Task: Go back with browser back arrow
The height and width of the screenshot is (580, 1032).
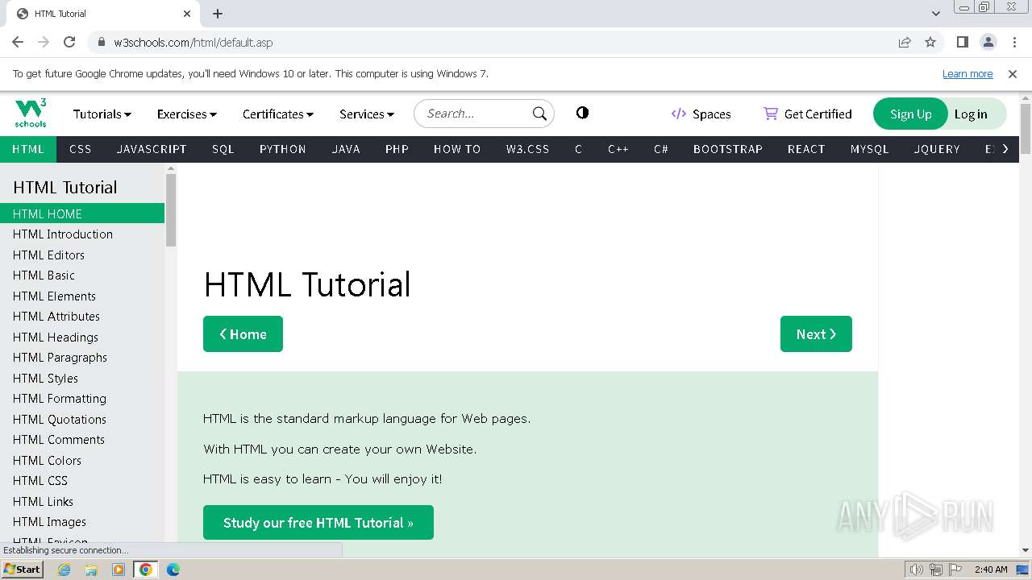Action: pos(18,42)
